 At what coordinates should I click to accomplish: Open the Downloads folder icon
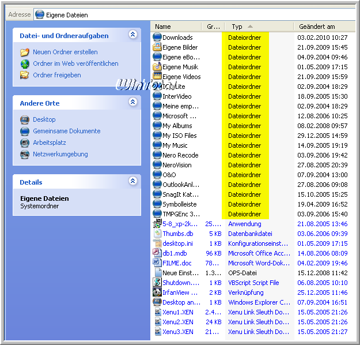coord(157,37)
